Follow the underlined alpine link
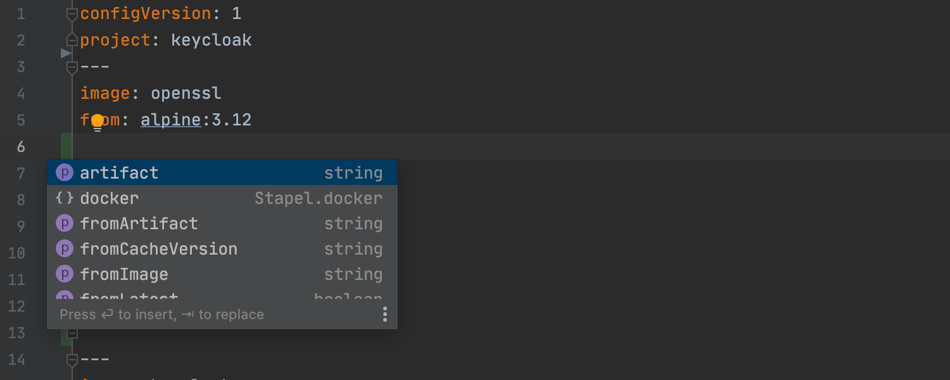Image resolution: width=950 pixels, height=380 pixels. click(170, 120)
